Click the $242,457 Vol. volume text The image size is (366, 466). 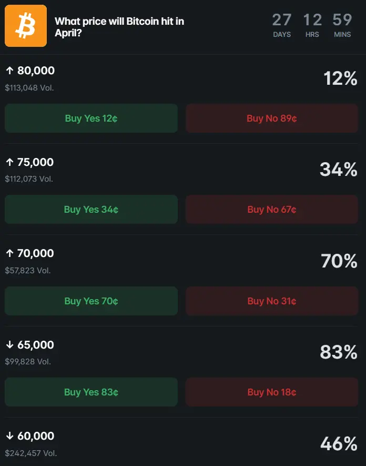pyautogui.click(x=31, y=453)
